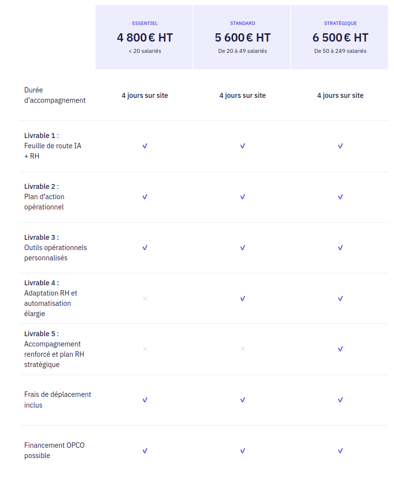Click Stratégique checkmark for Livrable 5

[x=340, y=349]
